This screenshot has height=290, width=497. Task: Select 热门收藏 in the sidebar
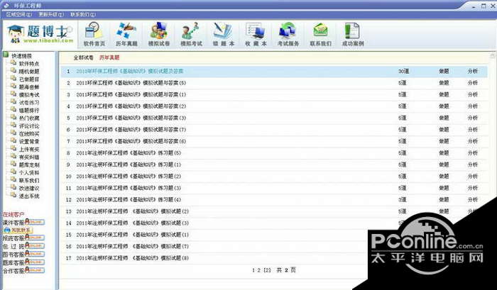coord(29,118)
